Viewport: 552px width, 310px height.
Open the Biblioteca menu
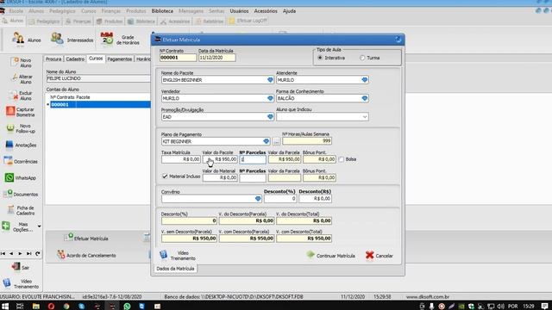pos(162,11)
